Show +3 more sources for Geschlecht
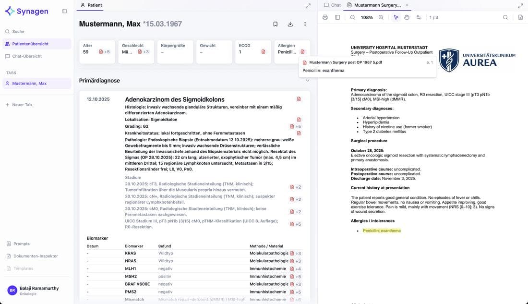The image size is (528, 304). click(x=146, y=52)
